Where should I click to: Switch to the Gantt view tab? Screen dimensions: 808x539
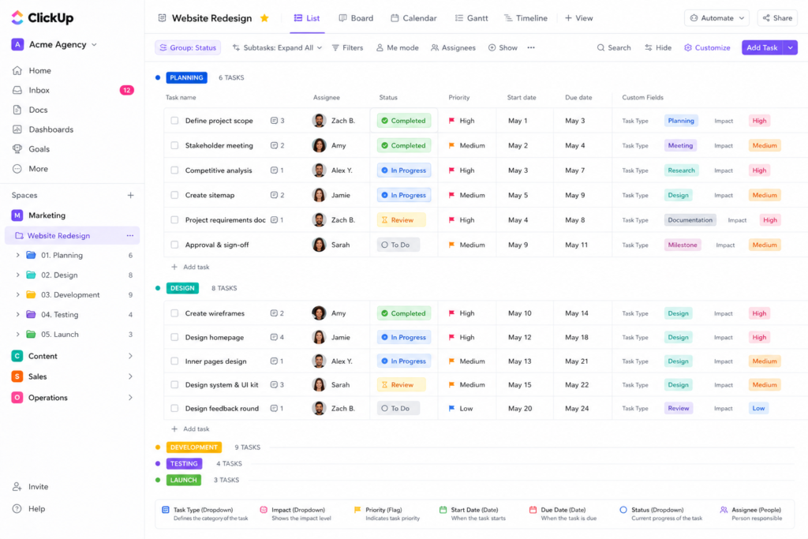coord(472,18)
